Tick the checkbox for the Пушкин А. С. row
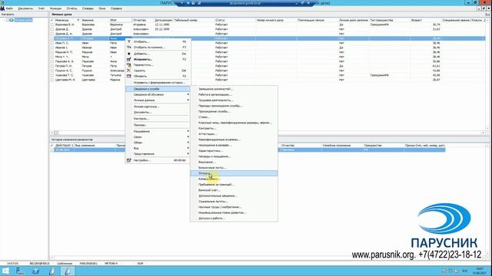The height and width of the screenshot is (276, 492). (x=52, y=71)
